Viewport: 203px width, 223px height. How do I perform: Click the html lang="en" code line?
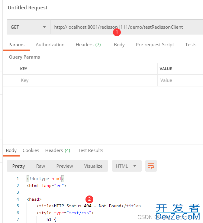(47, 186)
